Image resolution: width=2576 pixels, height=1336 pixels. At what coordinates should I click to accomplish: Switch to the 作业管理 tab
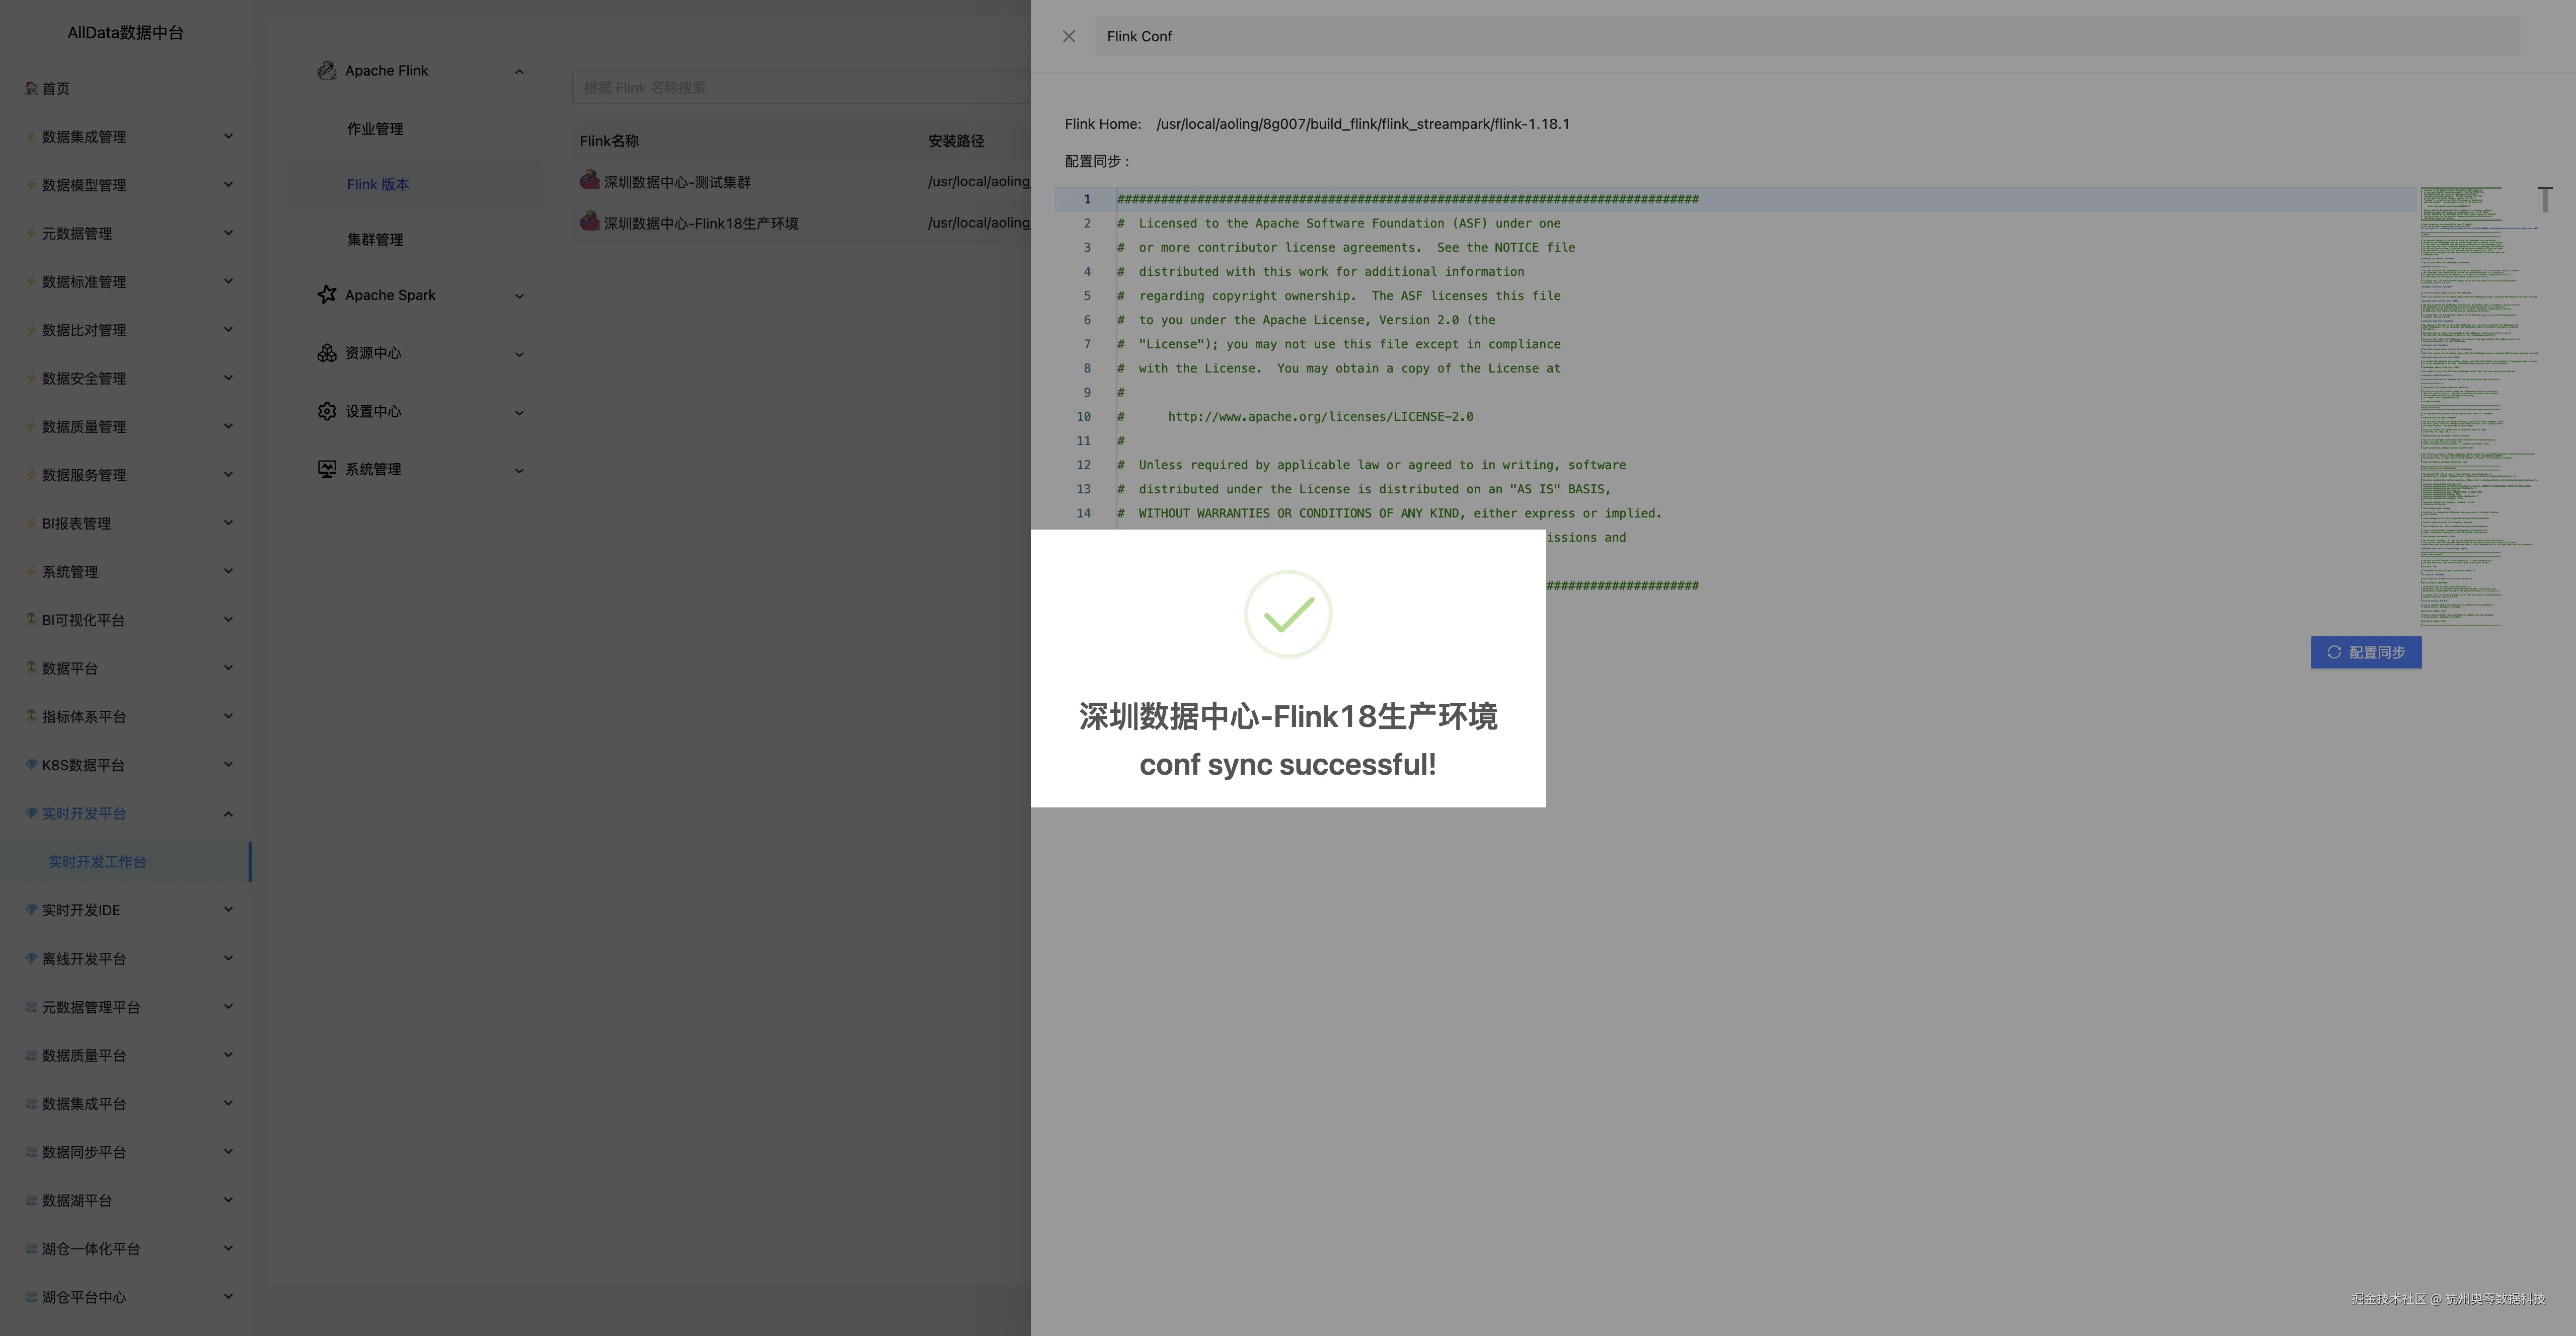375,128
